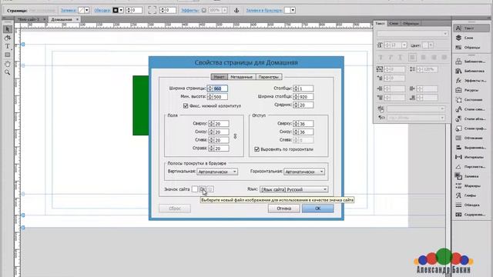Open the font size dropdown in Text panel

pyautogui.click(x=404, y=45)
